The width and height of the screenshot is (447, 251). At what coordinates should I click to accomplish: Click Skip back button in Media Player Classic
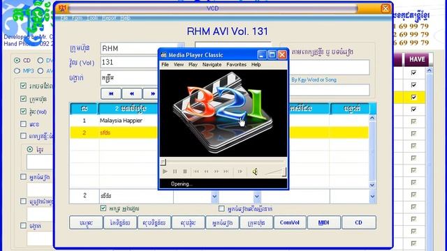coord(196,172)
